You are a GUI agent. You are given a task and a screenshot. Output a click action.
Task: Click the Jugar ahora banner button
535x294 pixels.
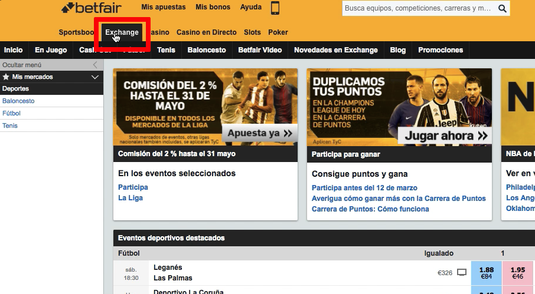click(x=446, y=136)
